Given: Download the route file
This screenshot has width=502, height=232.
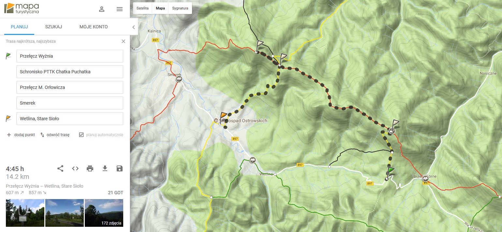Looking at the screenshot, I should click(105, 168).
